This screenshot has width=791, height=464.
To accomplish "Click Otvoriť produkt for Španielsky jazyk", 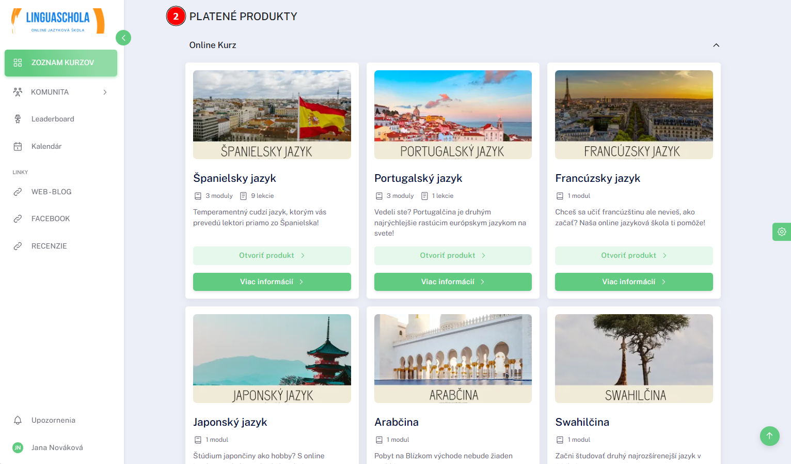I will click(272, 256).
